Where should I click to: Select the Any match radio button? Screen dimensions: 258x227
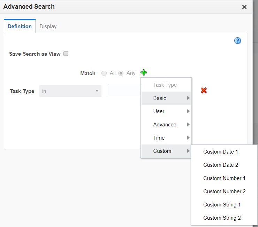121,73
